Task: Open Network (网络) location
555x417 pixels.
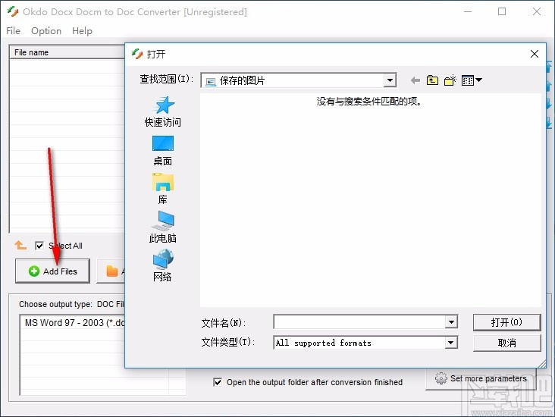Action: [163, 265]
